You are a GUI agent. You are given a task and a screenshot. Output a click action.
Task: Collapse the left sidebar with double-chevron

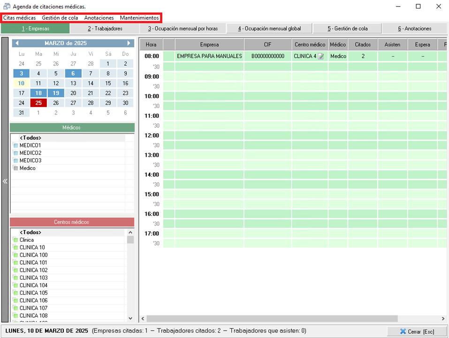(x=5, y=182)
